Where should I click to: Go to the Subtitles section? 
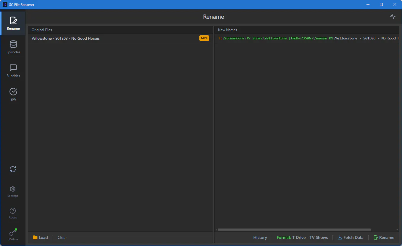pyautogui.click(x=13, y=71)
